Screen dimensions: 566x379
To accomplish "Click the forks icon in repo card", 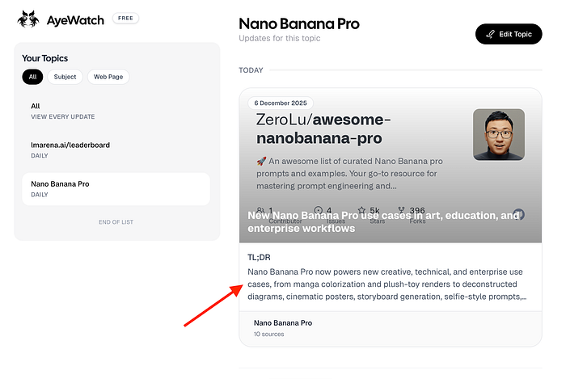I will coord(401,210).
